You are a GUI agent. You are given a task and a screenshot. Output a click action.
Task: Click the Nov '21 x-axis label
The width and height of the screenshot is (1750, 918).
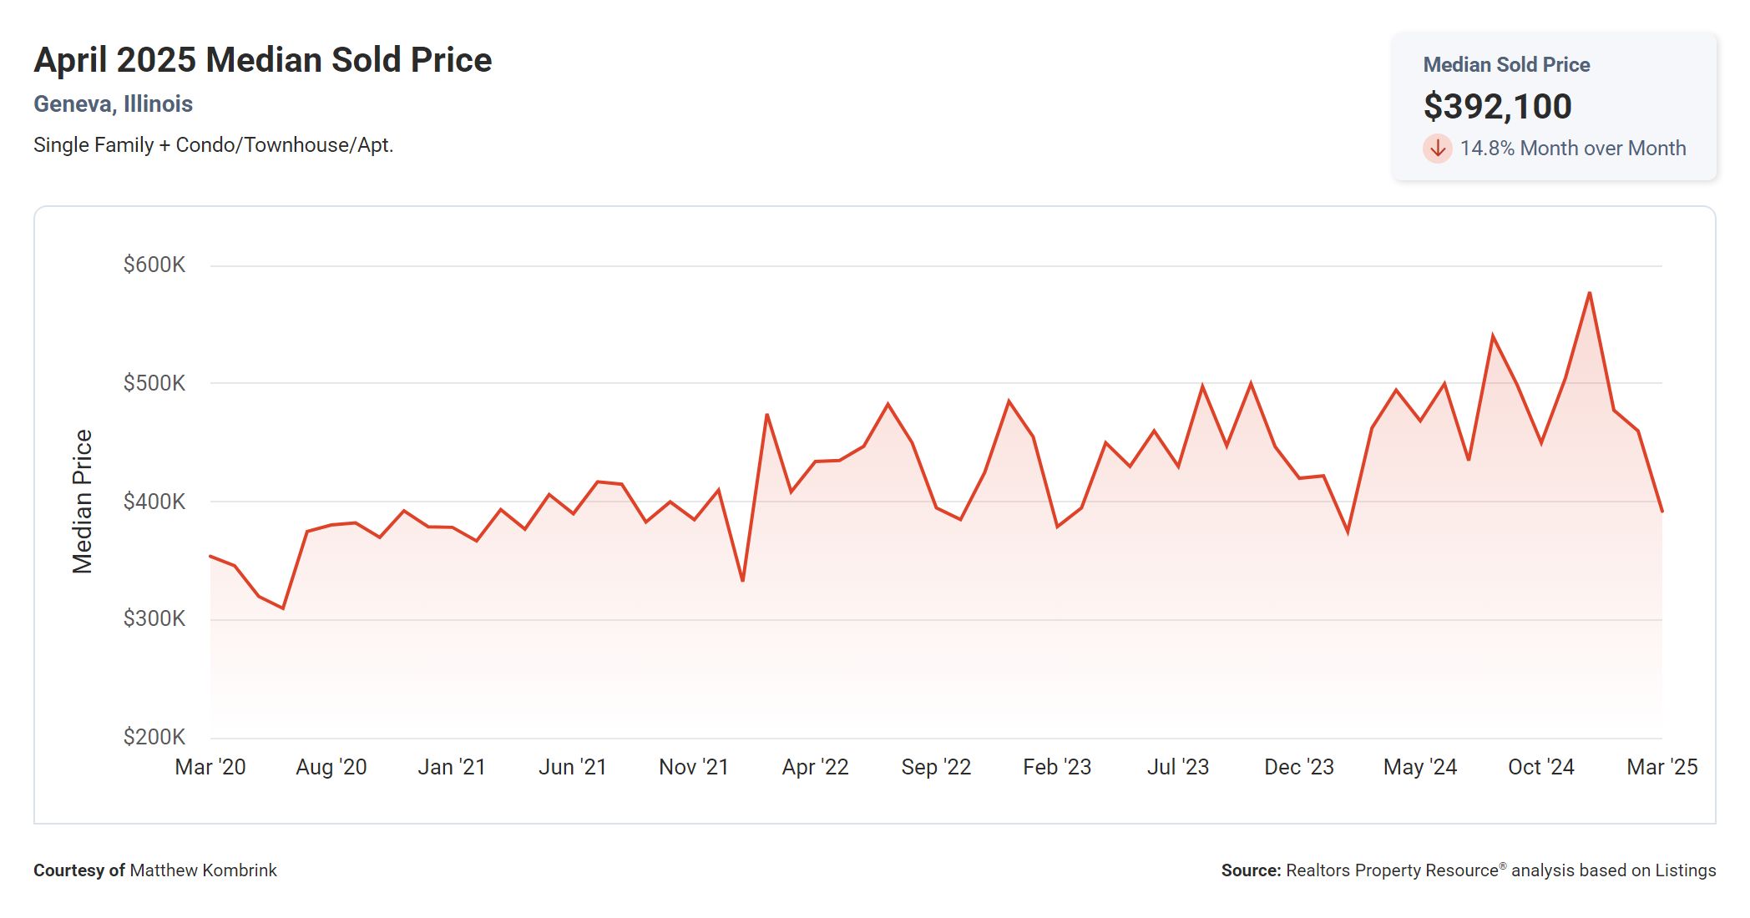click(x=694, y=767)
